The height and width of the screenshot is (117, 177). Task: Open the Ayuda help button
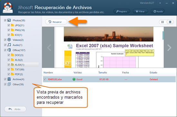point(158,11)
